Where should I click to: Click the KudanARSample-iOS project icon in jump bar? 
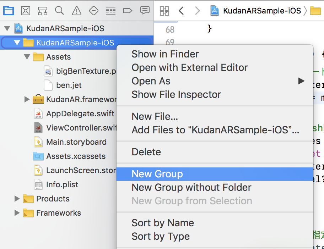pyautogui.click(x=215, y=11)
